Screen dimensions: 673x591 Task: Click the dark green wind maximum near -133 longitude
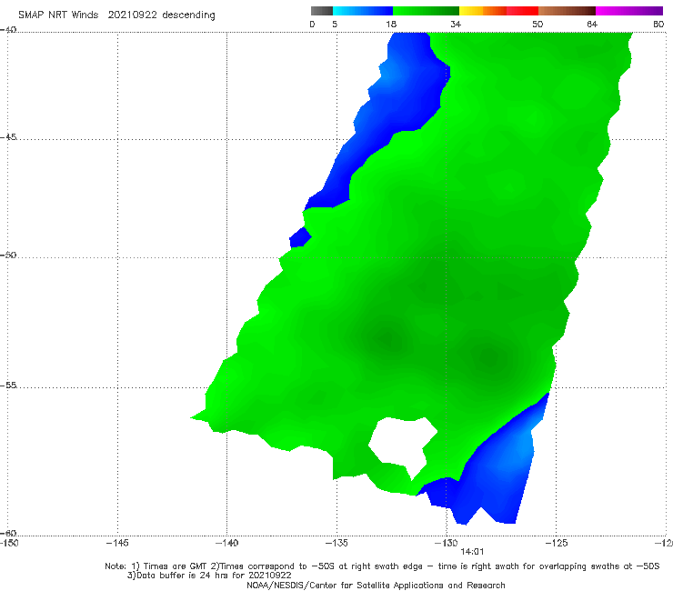click(x=388, y=337)
